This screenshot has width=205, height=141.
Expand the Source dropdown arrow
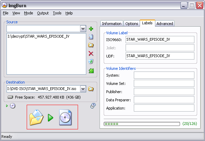pos(83,29)
